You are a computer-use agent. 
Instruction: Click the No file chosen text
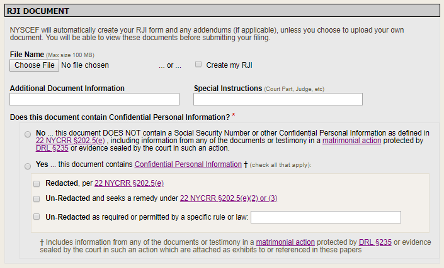(x=85, y=65)
